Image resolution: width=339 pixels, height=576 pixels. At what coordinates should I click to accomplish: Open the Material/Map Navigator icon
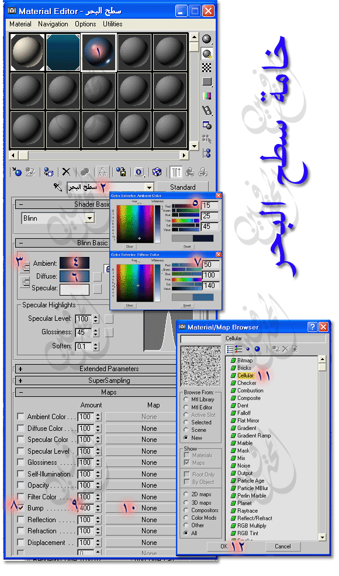(x=207, y=153)
